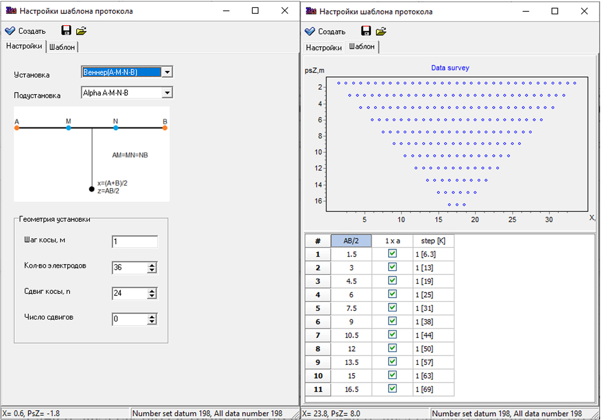
Task: Click the Data survey chart title
Action: pyautogui.click(x=450, y=68)
